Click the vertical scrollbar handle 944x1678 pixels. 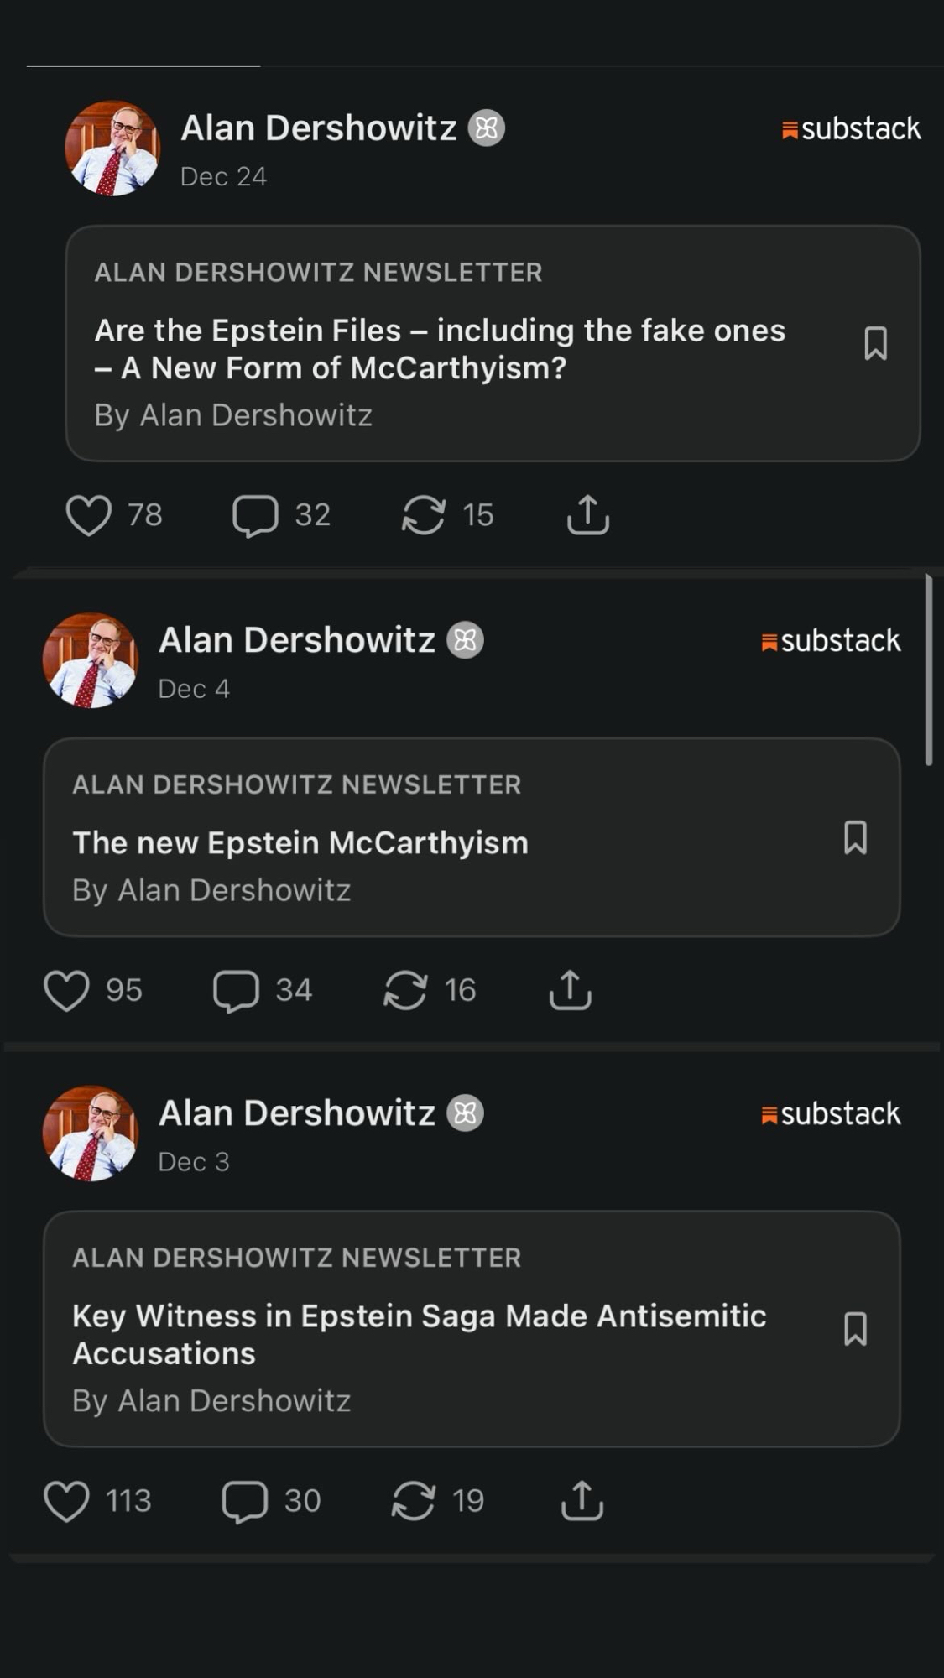tap(928, 670)
